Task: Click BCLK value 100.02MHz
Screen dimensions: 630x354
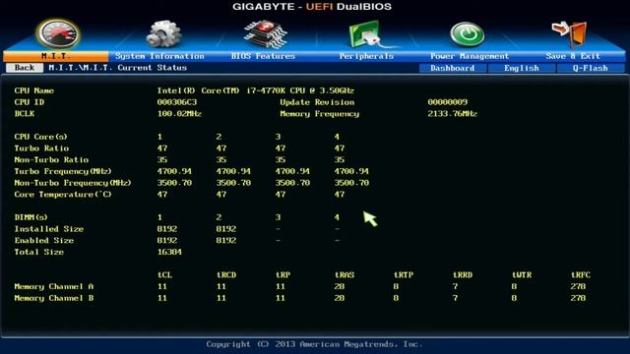Action: [179, 114]
